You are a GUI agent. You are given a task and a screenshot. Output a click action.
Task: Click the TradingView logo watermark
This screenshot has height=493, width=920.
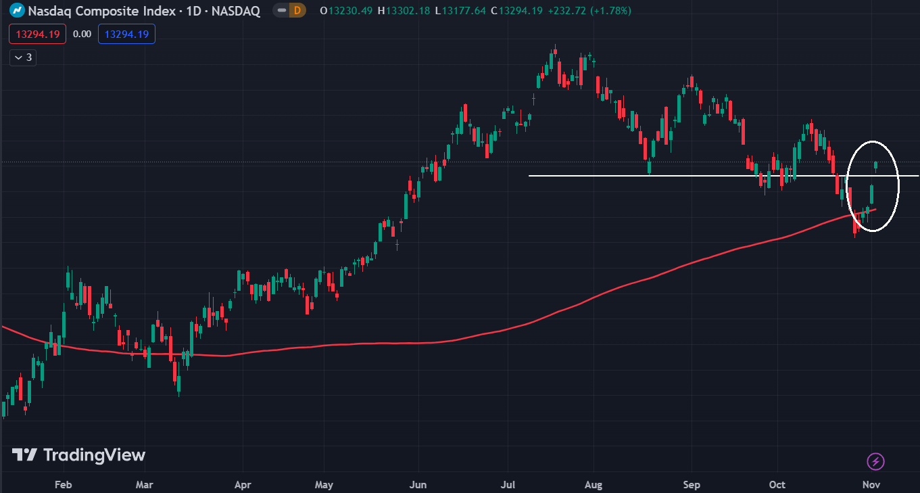(79, 455)
